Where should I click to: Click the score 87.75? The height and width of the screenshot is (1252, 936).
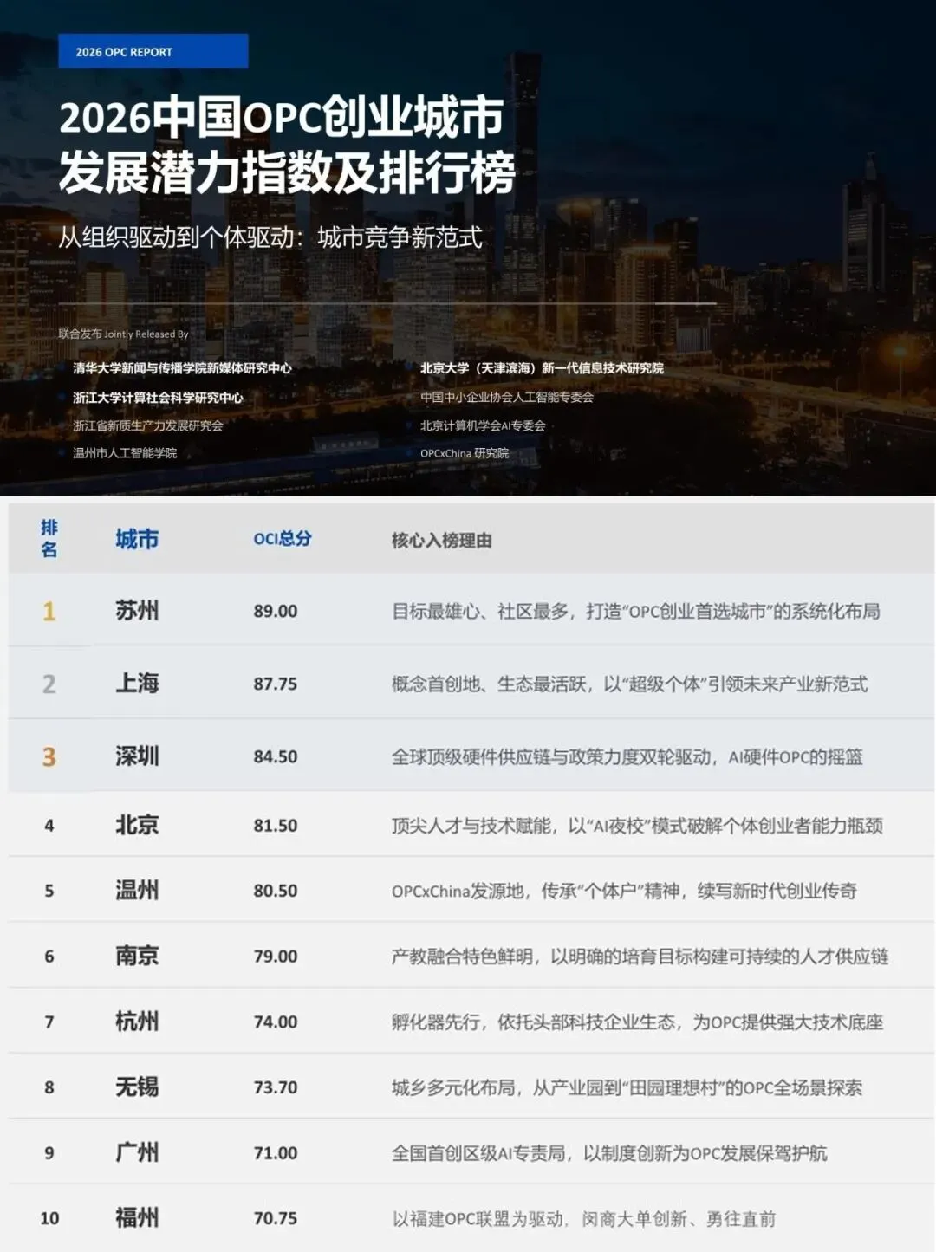(276, 684)
